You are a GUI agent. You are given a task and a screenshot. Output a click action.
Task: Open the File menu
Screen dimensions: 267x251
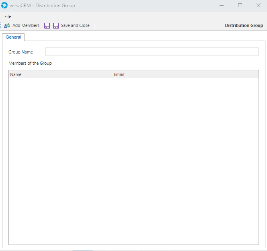[x=8, y=16]
